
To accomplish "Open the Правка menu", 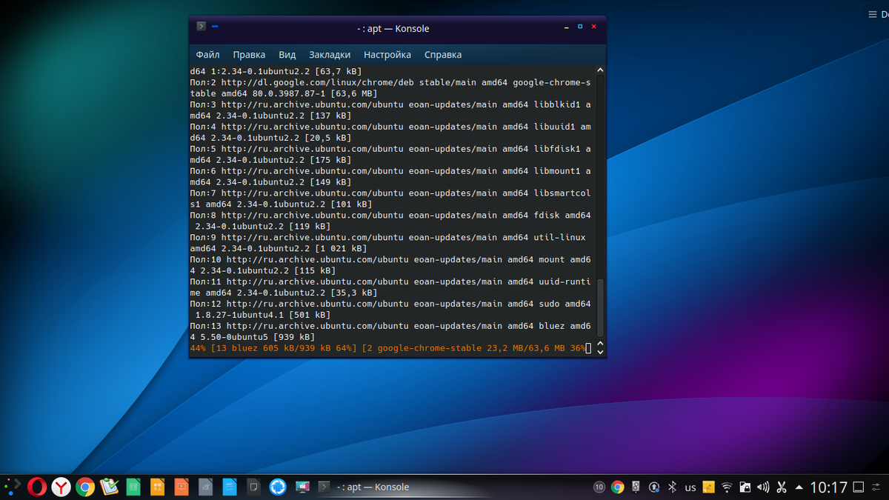I will pos(249,55).
